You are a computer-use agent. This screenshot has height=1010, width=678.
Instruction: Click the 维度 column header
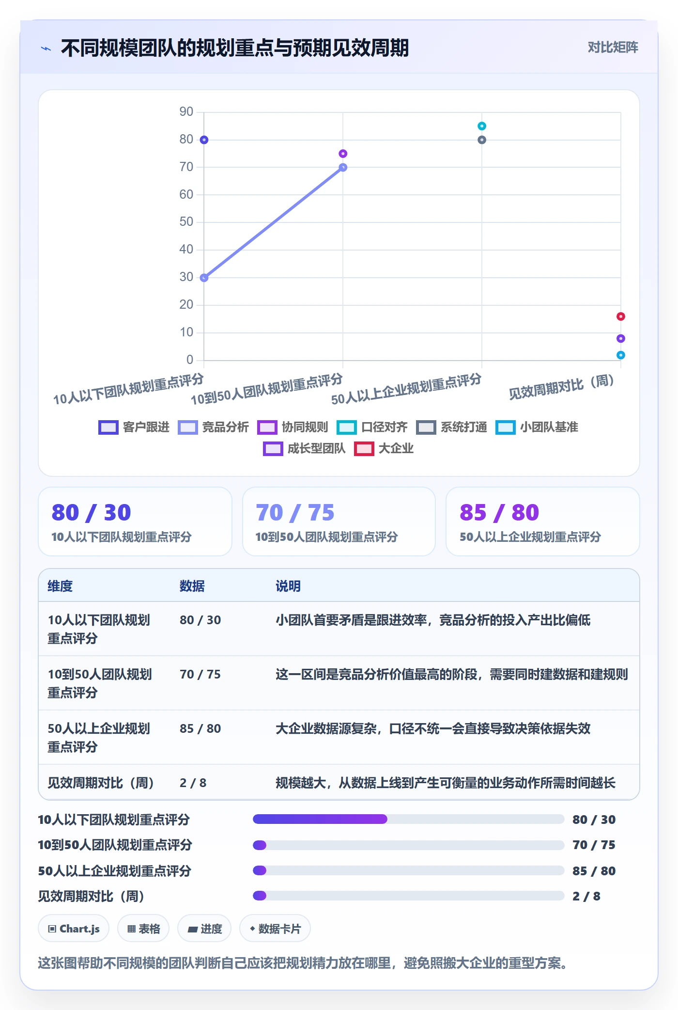click(x=60, y=586)
